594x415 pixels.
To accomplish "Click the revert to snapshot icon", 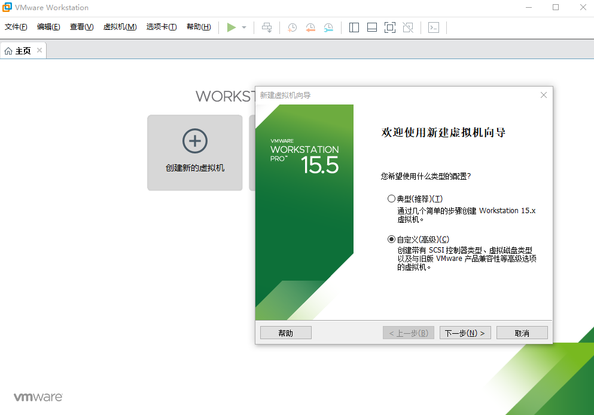I will tap(310, 27).
